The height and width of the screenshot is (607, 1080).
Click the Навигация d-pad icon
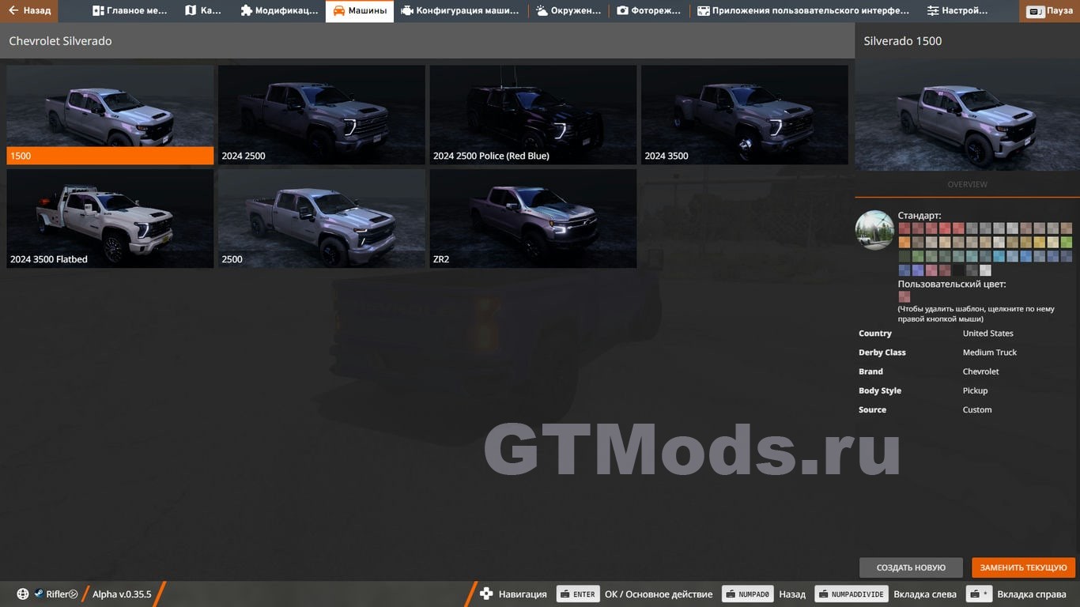(x=487, y=594)
